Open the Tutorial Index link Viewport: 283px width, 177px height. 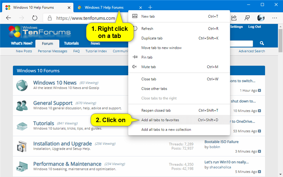96,51
